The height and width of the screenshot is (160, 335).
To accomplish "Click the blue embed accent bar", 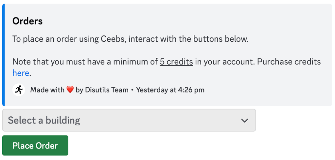I will click(x=3, y=55).
